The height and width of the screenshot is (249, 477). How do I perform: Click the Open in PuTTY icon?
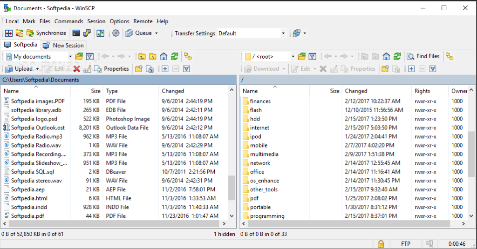(87, 33)
